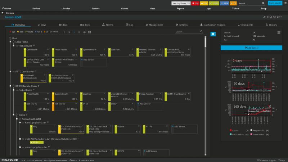288x162 pixels.
Task: Filter tree by paused sensors 1214
Action: pos(39,32)
